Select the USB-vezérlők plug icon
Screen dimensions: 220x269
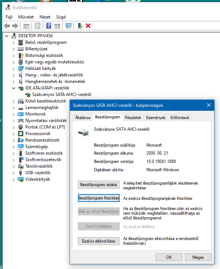click(x=20, y=173)
